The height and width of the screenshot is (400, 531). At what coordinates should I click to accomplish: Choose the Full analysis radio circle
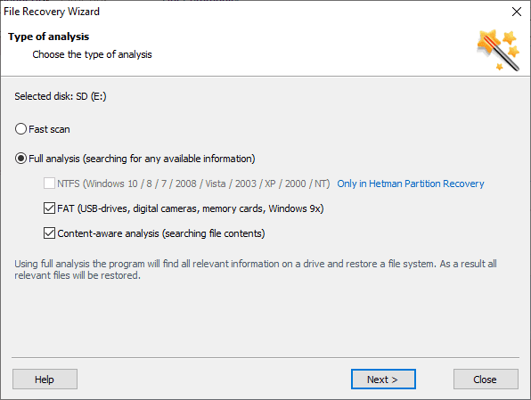tap(20, 159)
